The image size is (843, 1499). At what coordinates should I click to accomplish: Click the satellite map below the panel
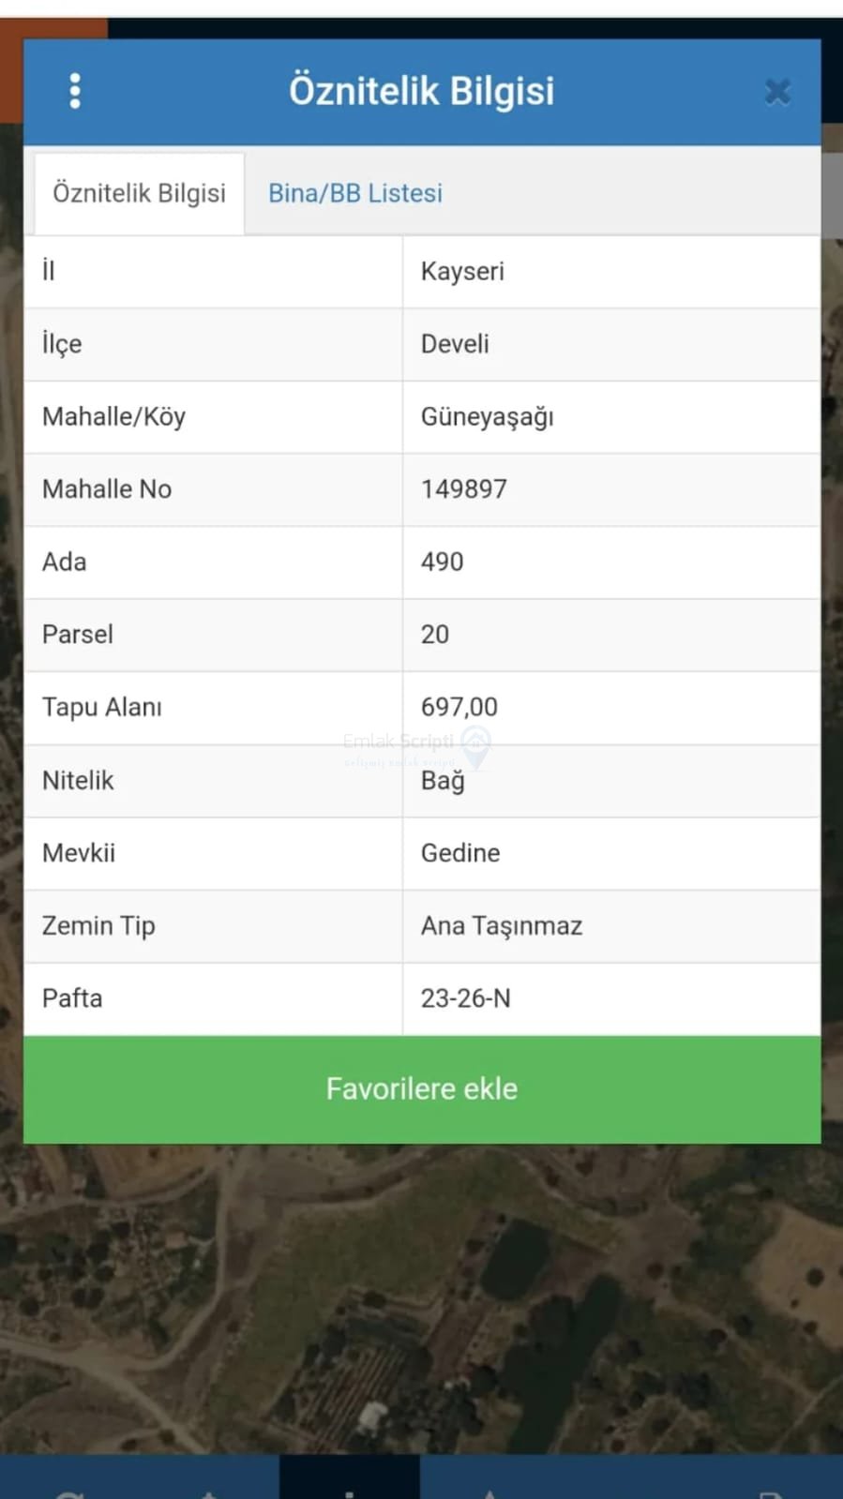tap(422, 1294)
